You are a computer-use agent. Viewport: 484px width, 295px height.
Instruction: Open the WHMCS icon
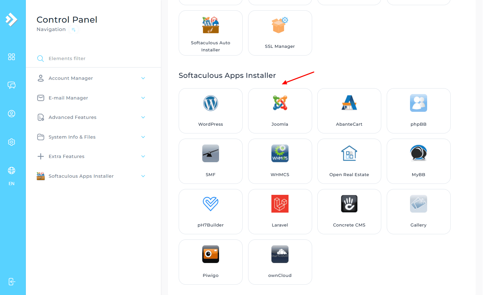coord(280,153)
